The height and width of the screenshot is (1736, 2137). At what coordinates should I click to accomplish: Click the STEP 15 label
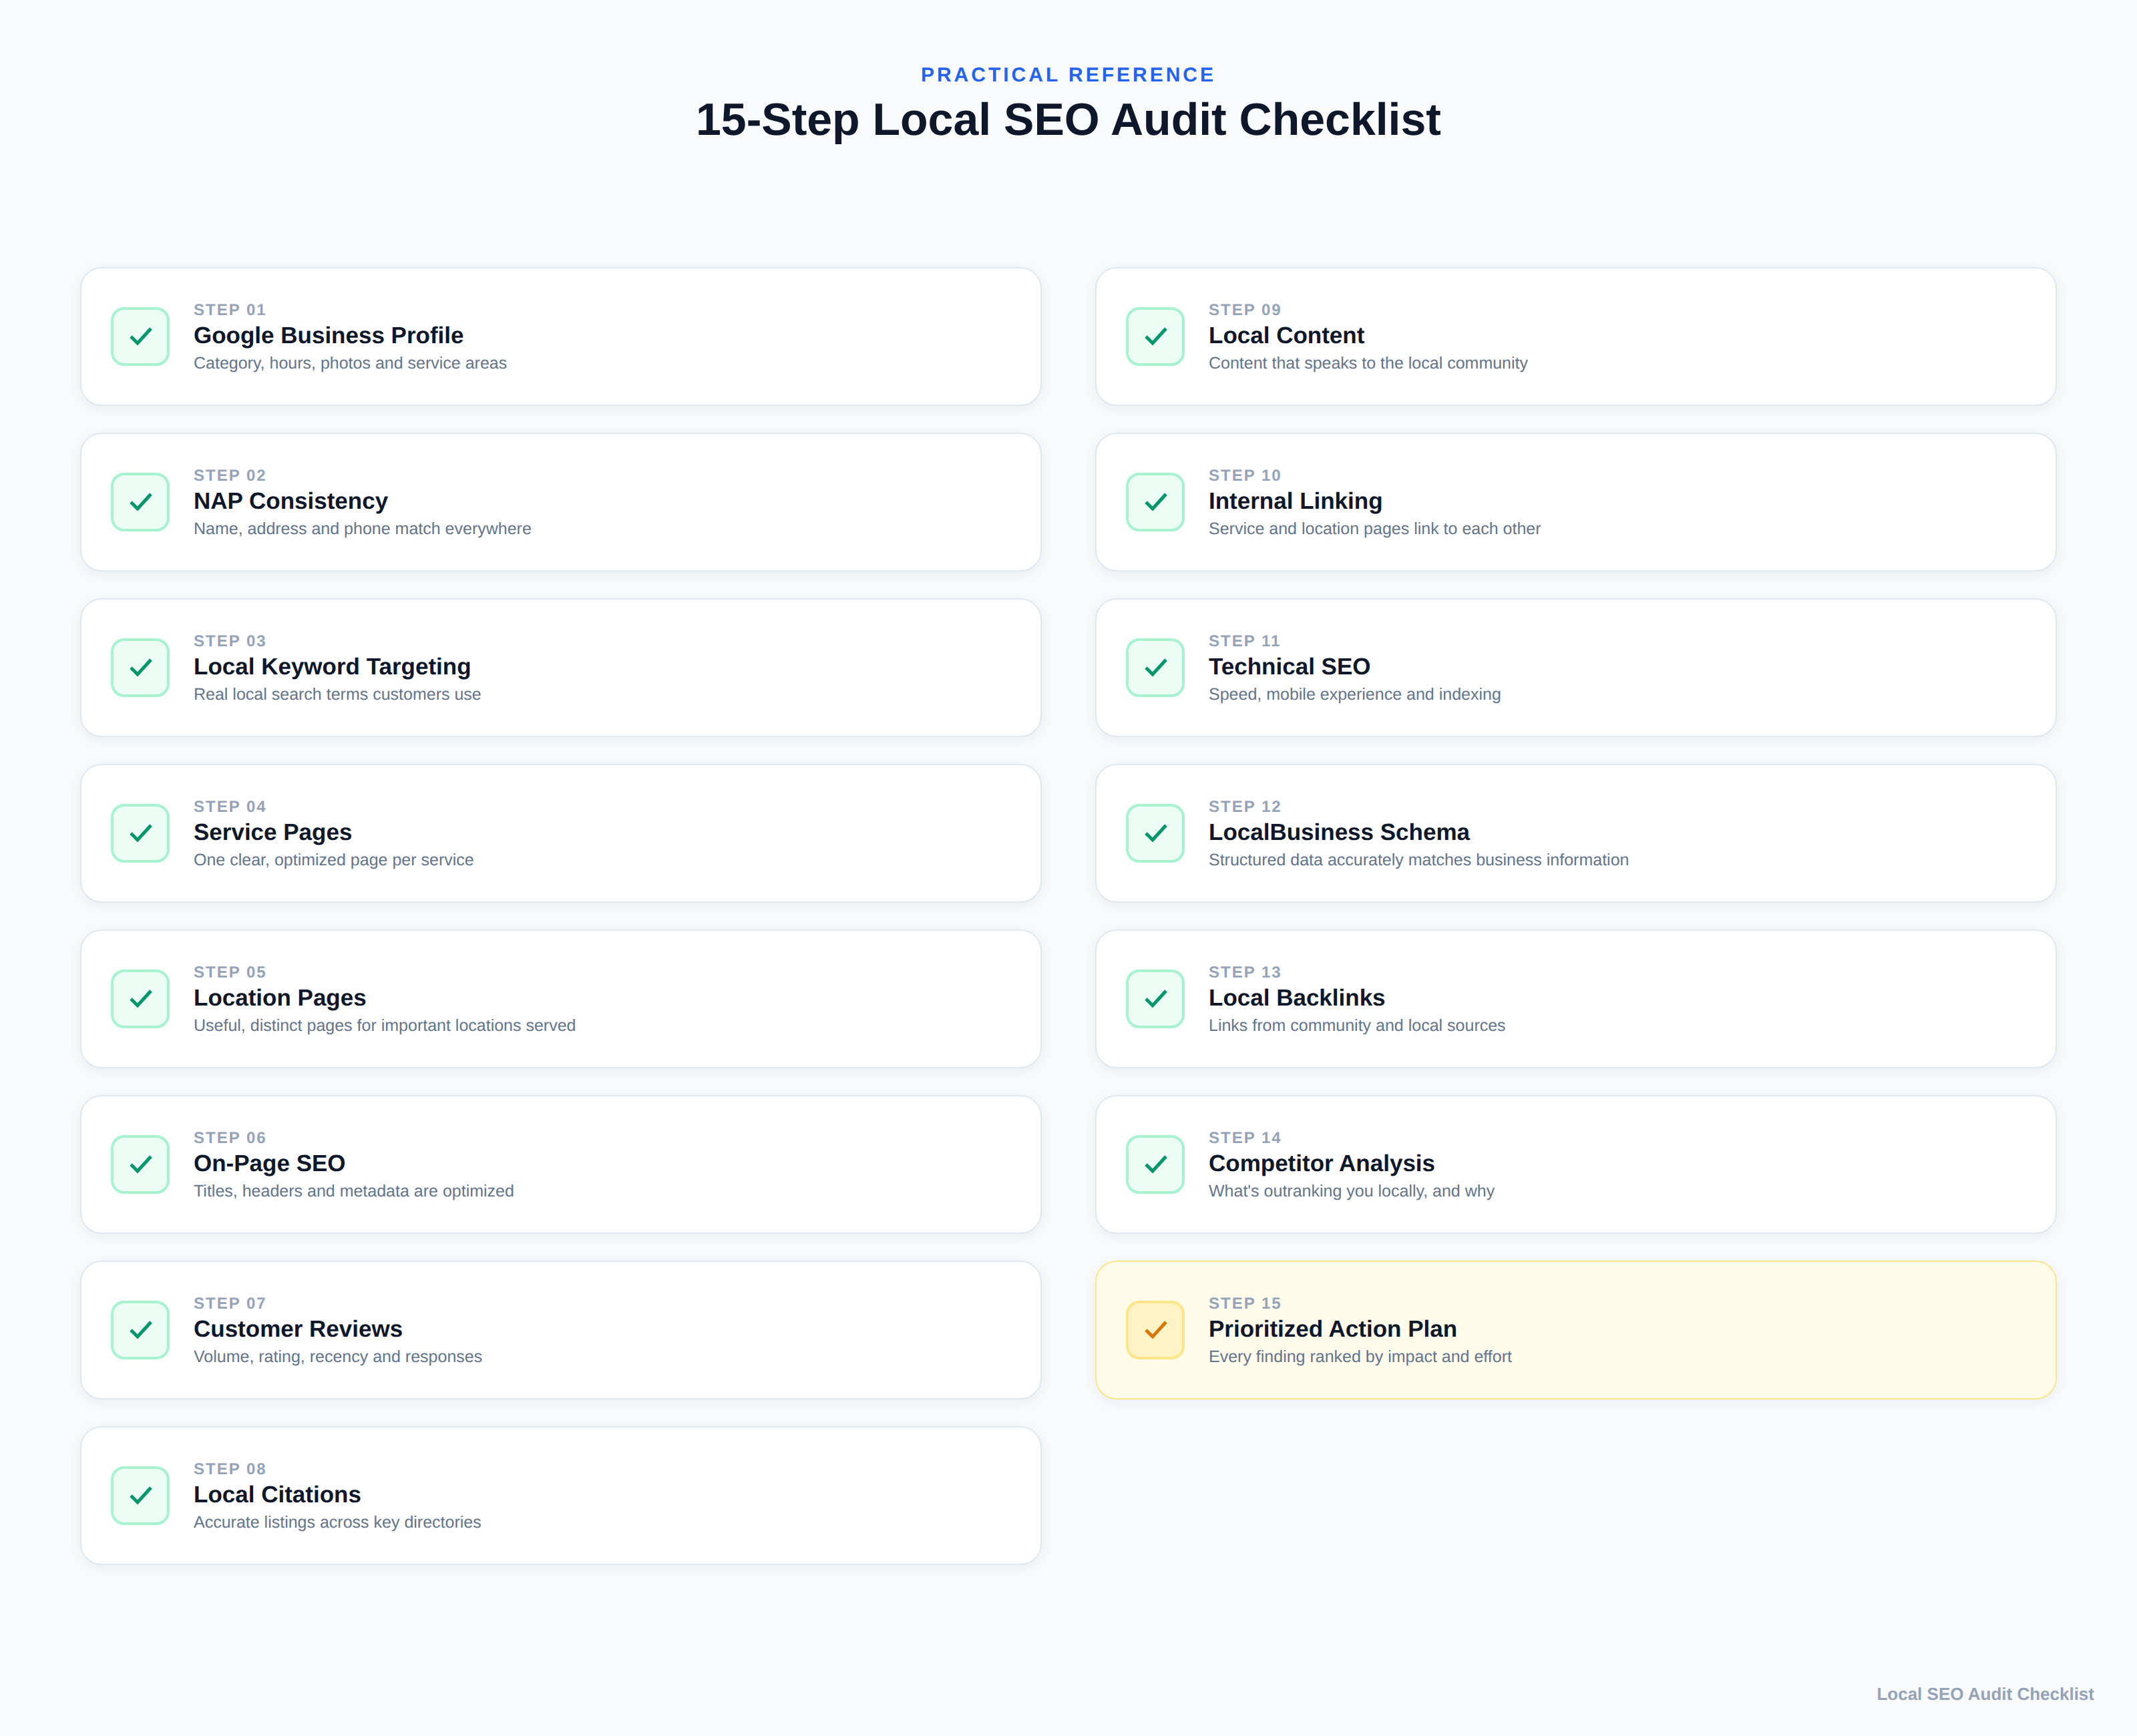point(1244,1304)
